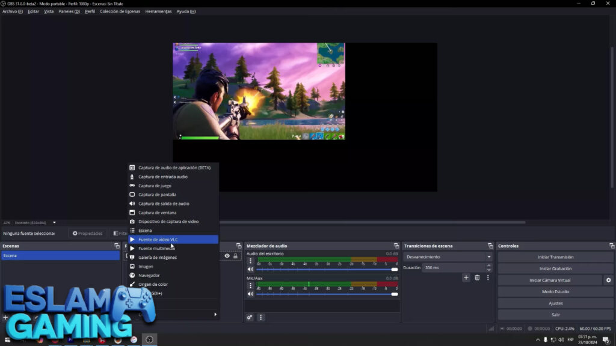Adjust Audio del escritorio volume slider

point(327,270)
